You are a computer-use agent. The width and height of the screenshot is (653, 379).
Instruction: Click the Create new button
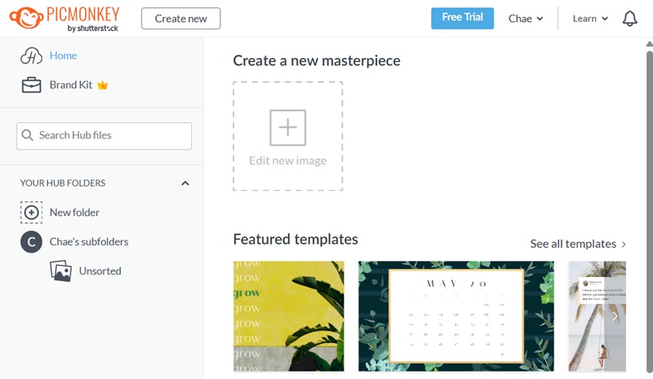180,19
